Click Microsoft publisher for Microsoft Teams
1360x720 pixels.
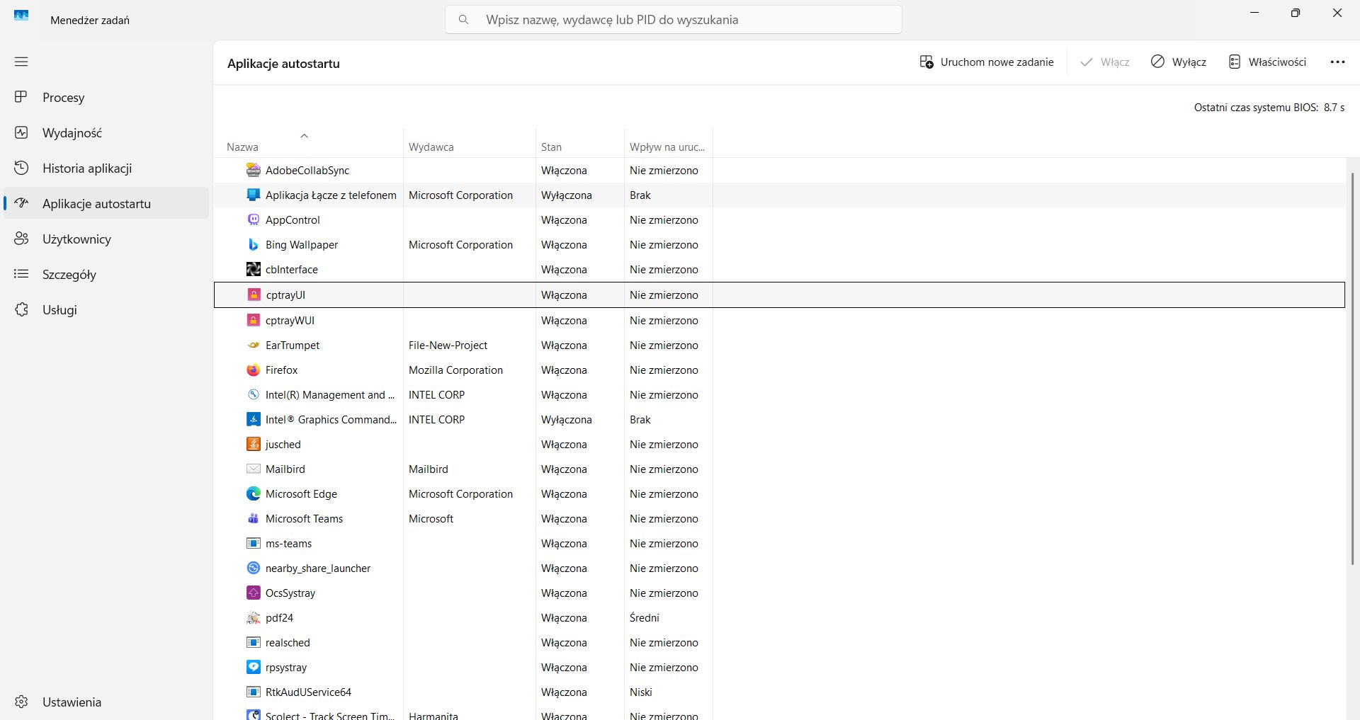[431, 518]
